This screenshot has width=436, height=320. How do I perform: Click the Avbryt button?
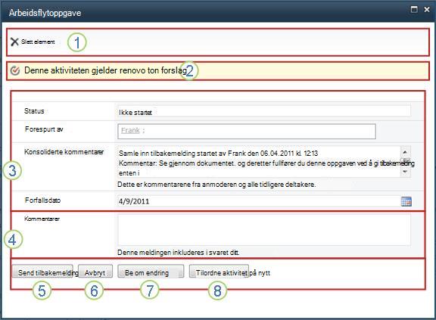coord(95,272)
